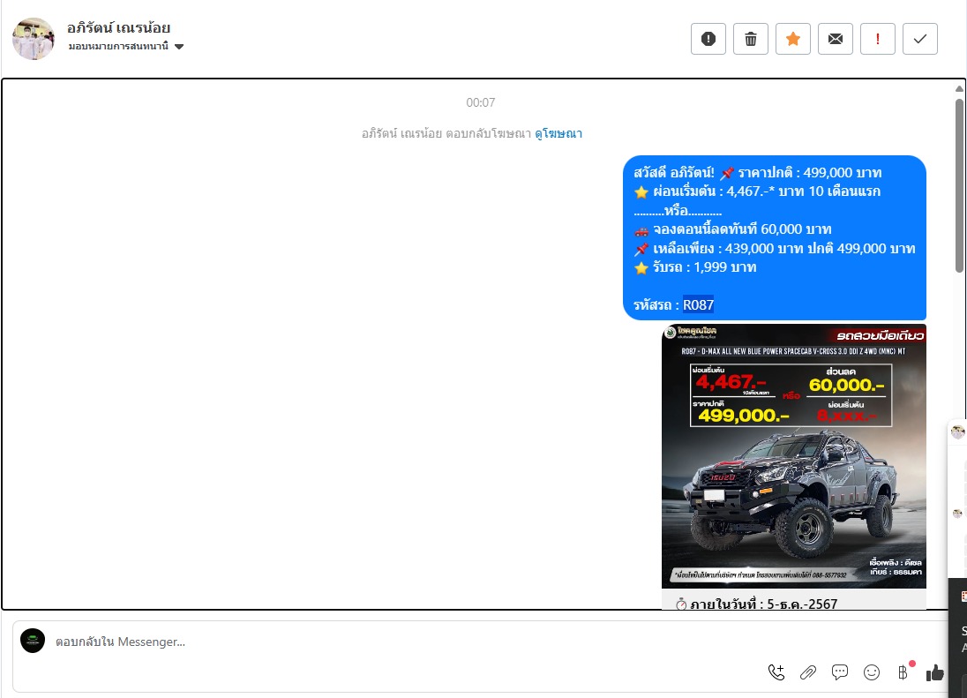
Task: Click the highlighted car code R087
Action: [x=698, y=304]
